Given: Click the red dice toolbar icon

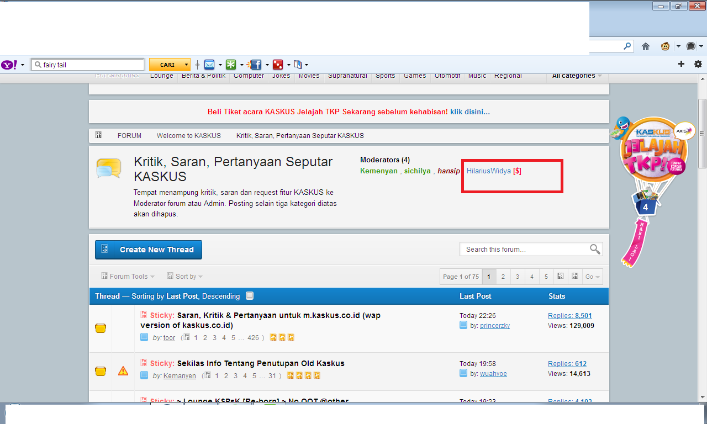Looking at the screenshot, I should [x=278, y=65].
